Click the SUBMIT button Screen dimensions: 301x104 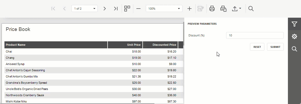(x=275, y=47)
